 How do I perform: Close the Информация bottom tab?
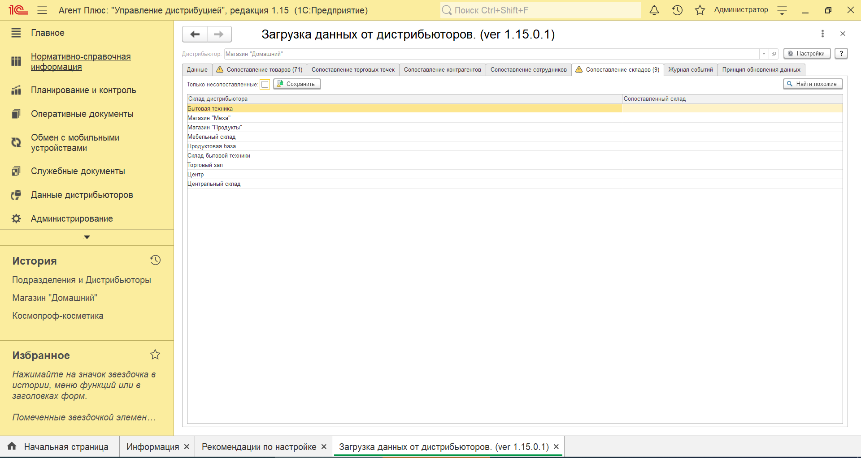point(187,447)
